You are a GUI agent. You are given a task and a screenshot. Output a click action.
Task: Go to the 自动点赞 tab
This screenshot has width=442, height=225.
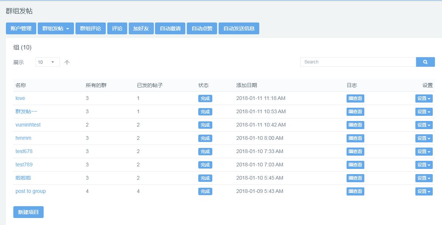point(202,28)
